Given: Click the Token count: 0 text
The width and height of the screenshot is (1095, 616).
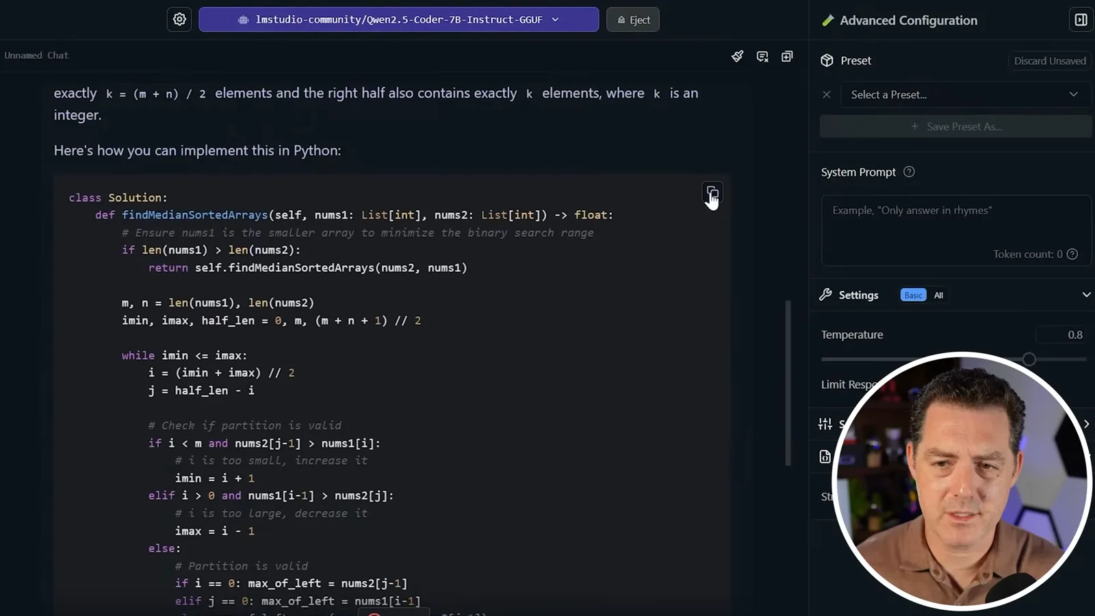Looking at the screenshot, I should pyautogui.click(x=1027, y=254).
